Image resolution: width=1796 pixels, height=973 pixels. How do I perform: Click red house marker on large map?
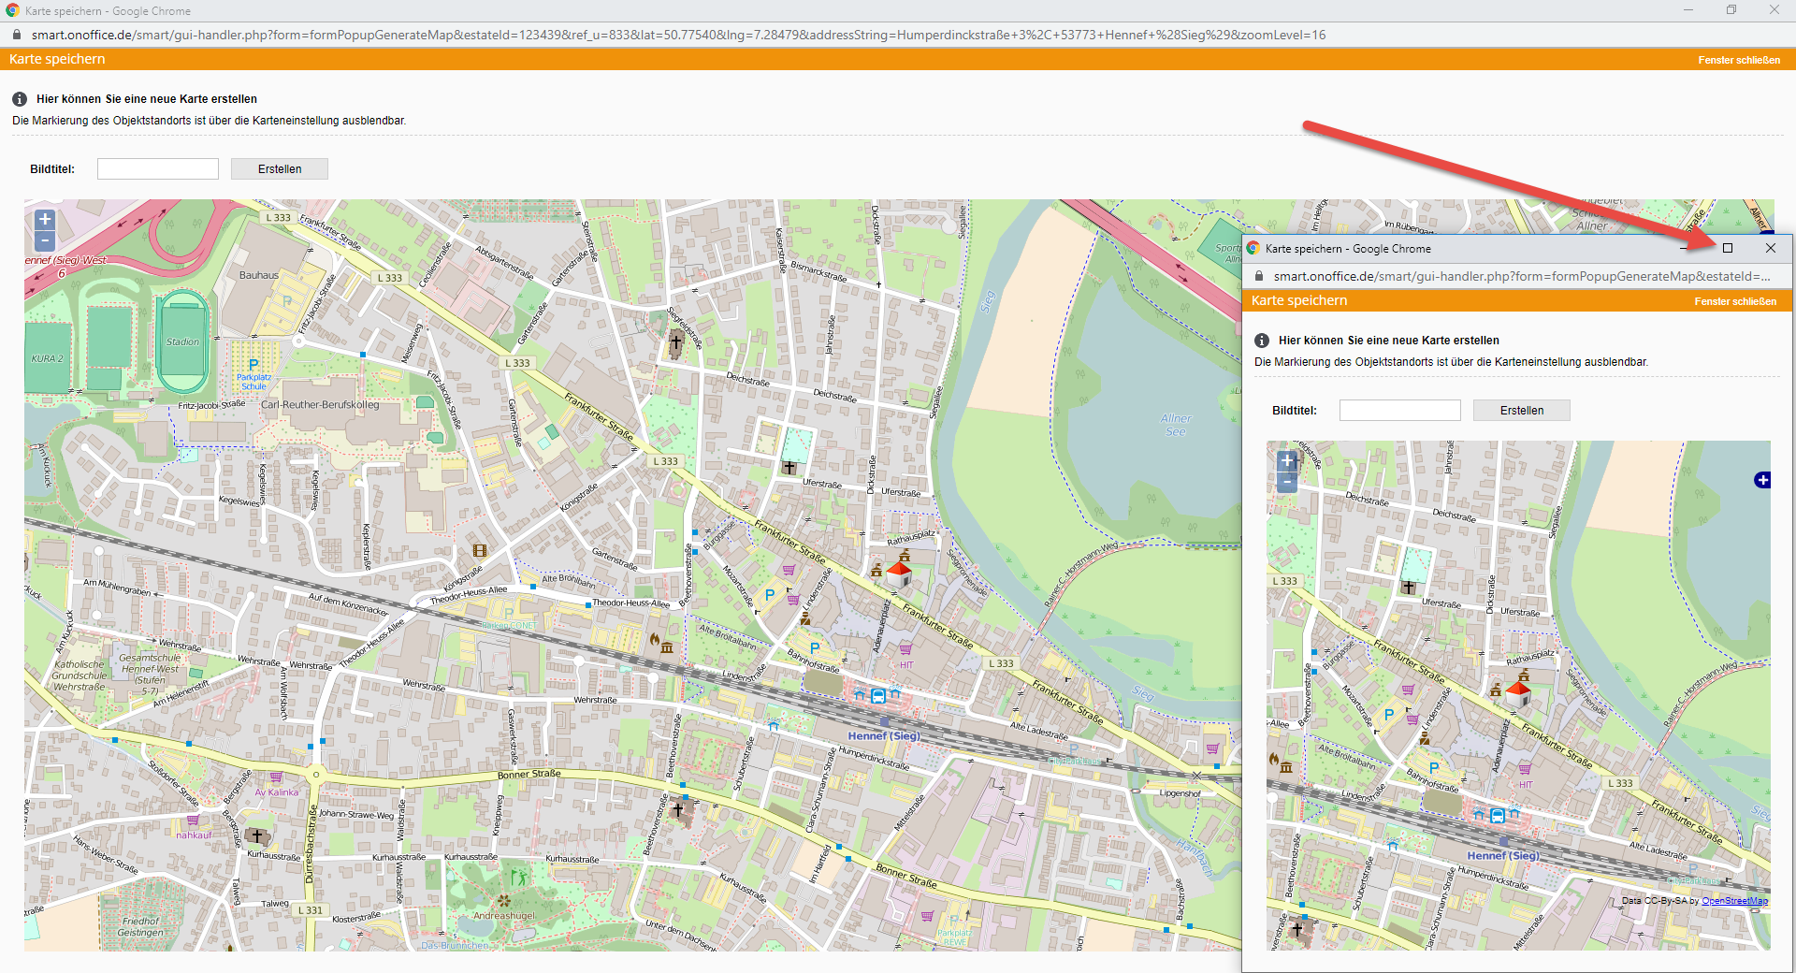pyautogui.click(x=899, y=574)
